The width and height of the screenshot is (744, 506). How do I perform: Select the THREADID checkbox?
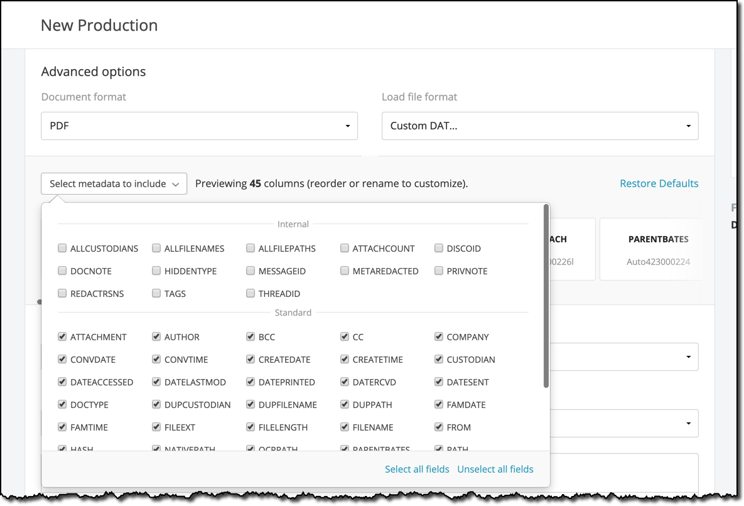pos(251,294)
